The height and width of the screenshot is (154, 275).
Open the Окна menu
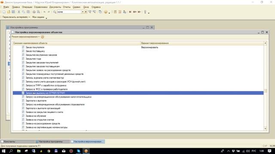pos(86,7)
